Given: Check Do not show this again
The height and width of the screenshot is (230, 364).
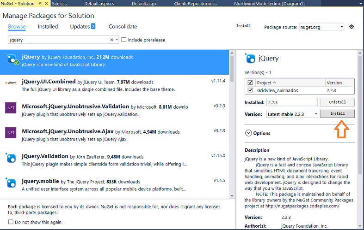Looking at the screenshot, I should pyautogui.click(x=11, y=222).
